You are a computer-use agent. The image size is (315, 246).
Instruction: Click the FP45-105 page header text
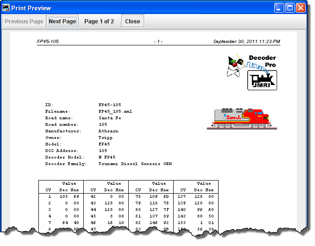[48, 41]
